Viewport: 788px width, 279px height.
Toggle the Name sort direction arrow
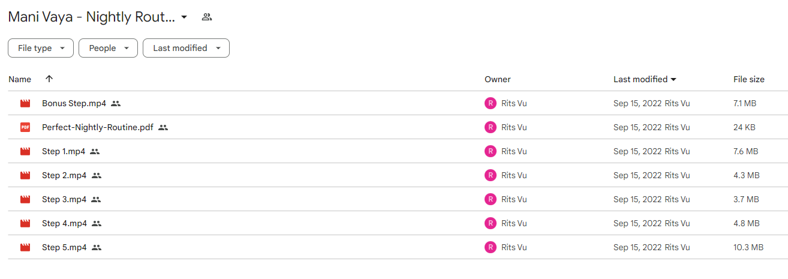(49, 79)
